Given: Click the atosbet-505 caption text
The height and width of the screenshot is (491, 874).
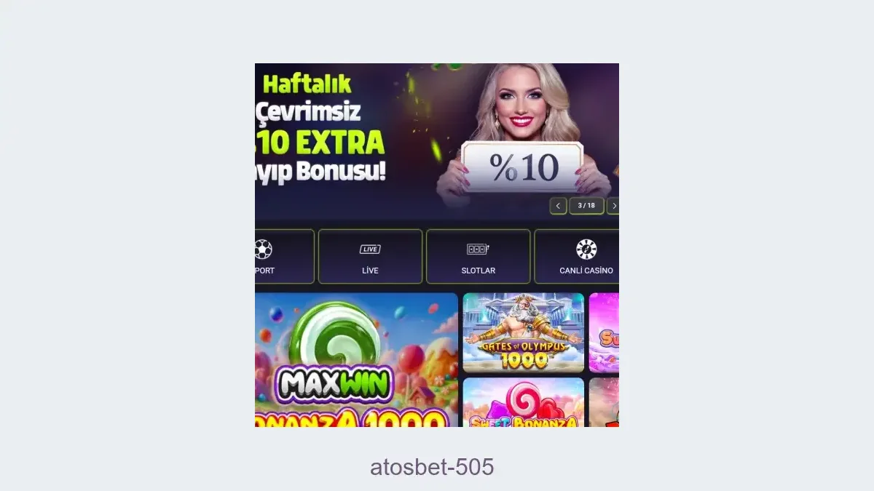Looking at the screenshot, I should [x=432, y=467].
